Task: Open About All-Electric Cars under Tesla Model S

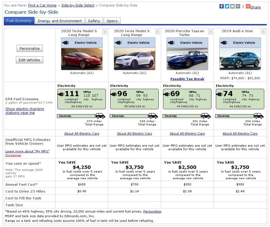Action: point(82,134)
